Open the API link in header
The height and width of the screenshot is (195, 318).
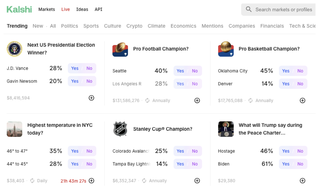coord(98,9)
